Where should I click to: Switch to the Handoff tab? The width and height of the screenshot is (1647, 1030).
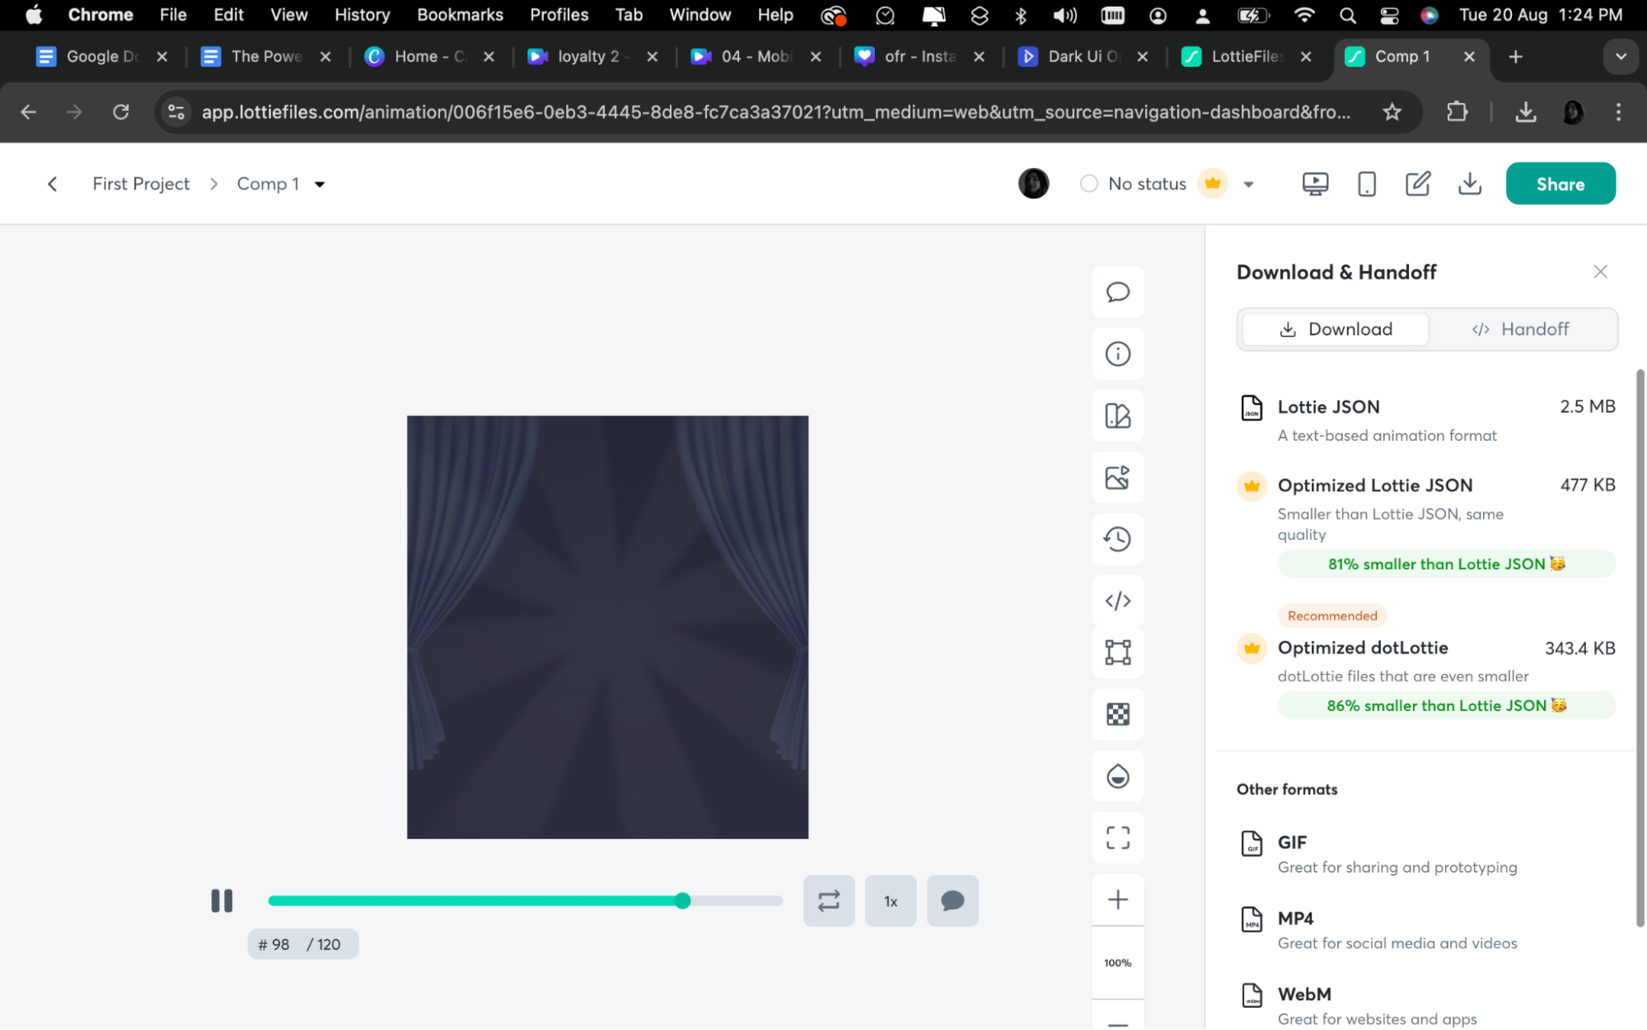coord(1521,329)
